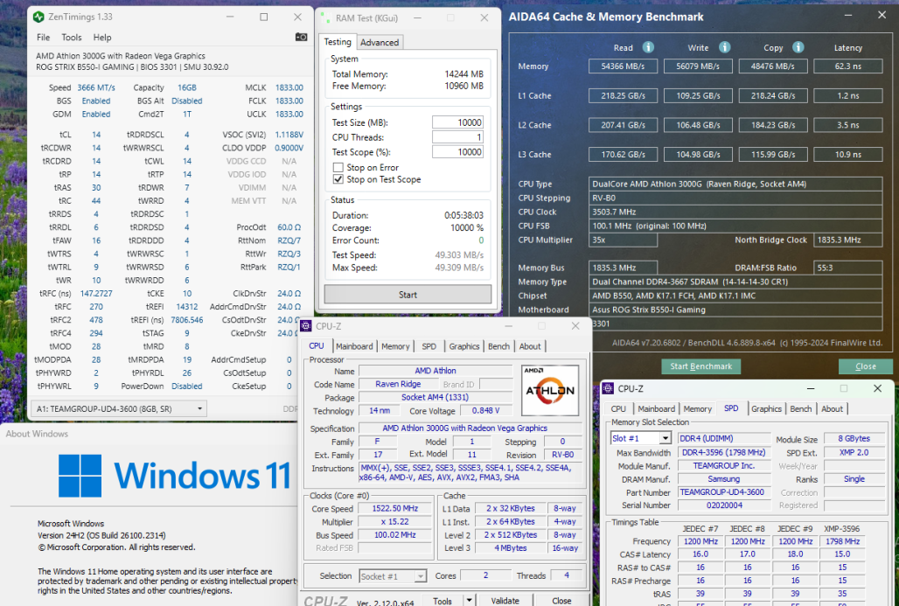Select Bench tab in CPU-Z SPD window
The width and height of the screenshot is (899, 606).
point(801,408)
